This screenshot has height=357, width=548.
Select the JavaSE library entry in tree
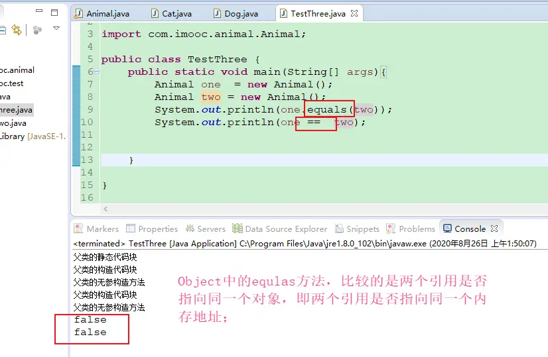click(32, 136)
